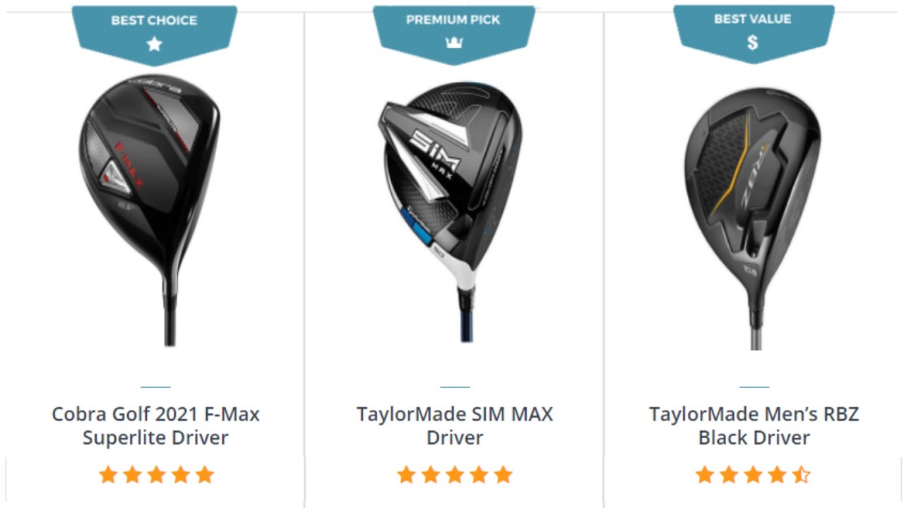Click the half star under RBZ Black Driver

801,475
